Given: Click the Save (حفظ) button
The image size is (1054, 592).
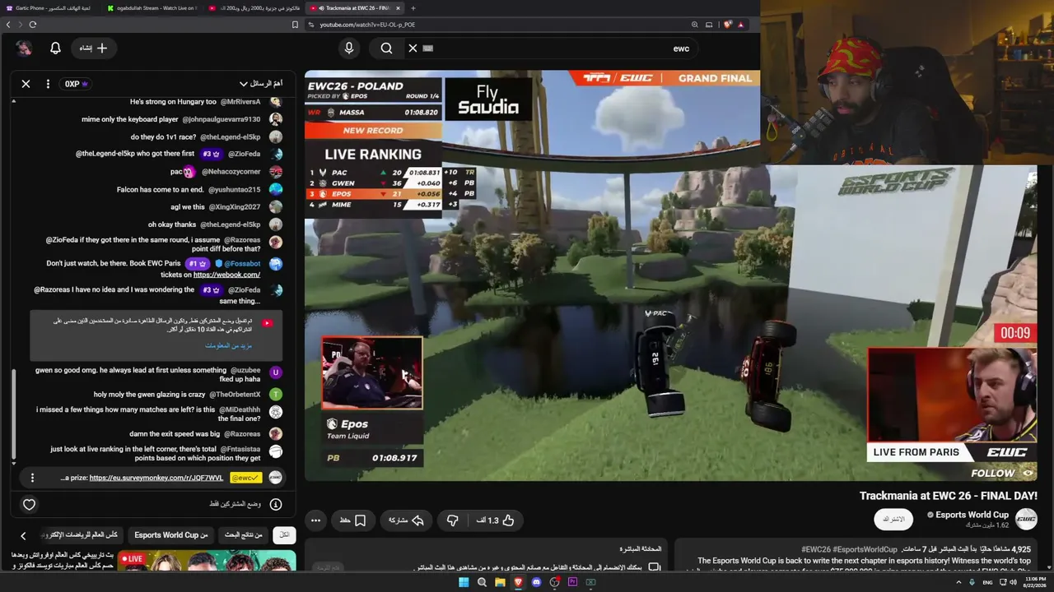Looking at the screenshot, I should pos(353,520).
